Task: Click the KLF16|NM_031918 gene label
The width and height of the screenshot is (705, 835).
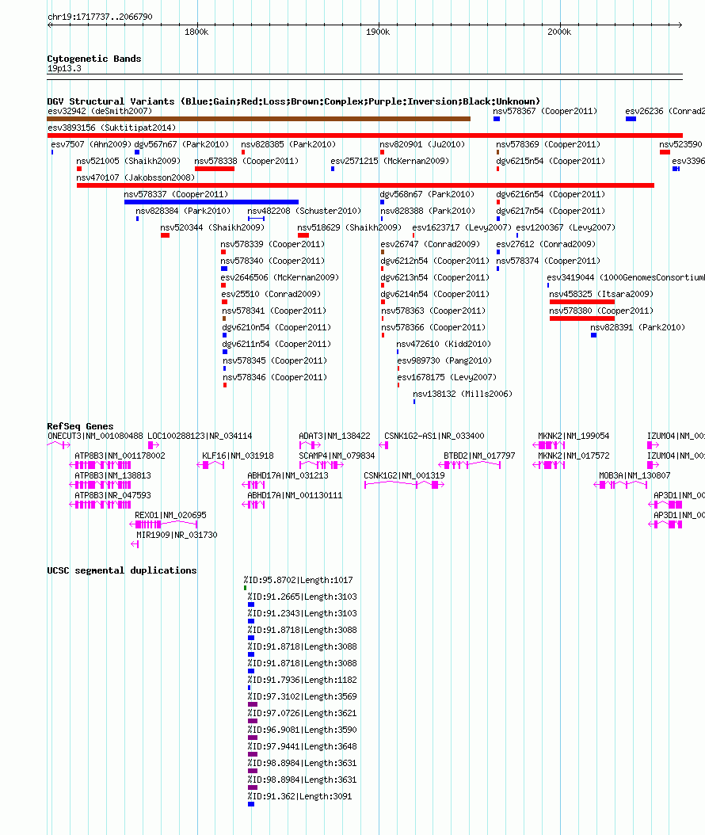Action: [238, 456]
